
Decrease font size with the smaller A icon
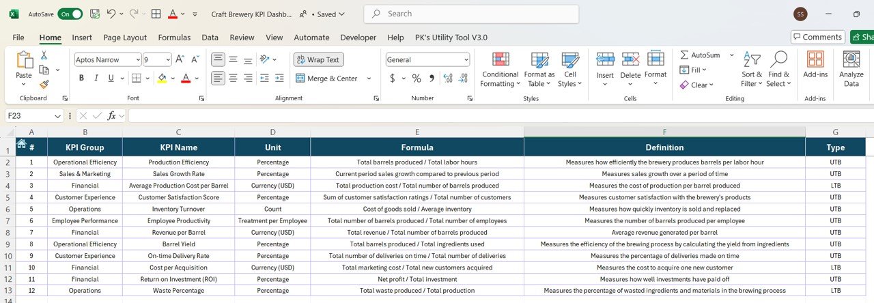pos(196,59)
